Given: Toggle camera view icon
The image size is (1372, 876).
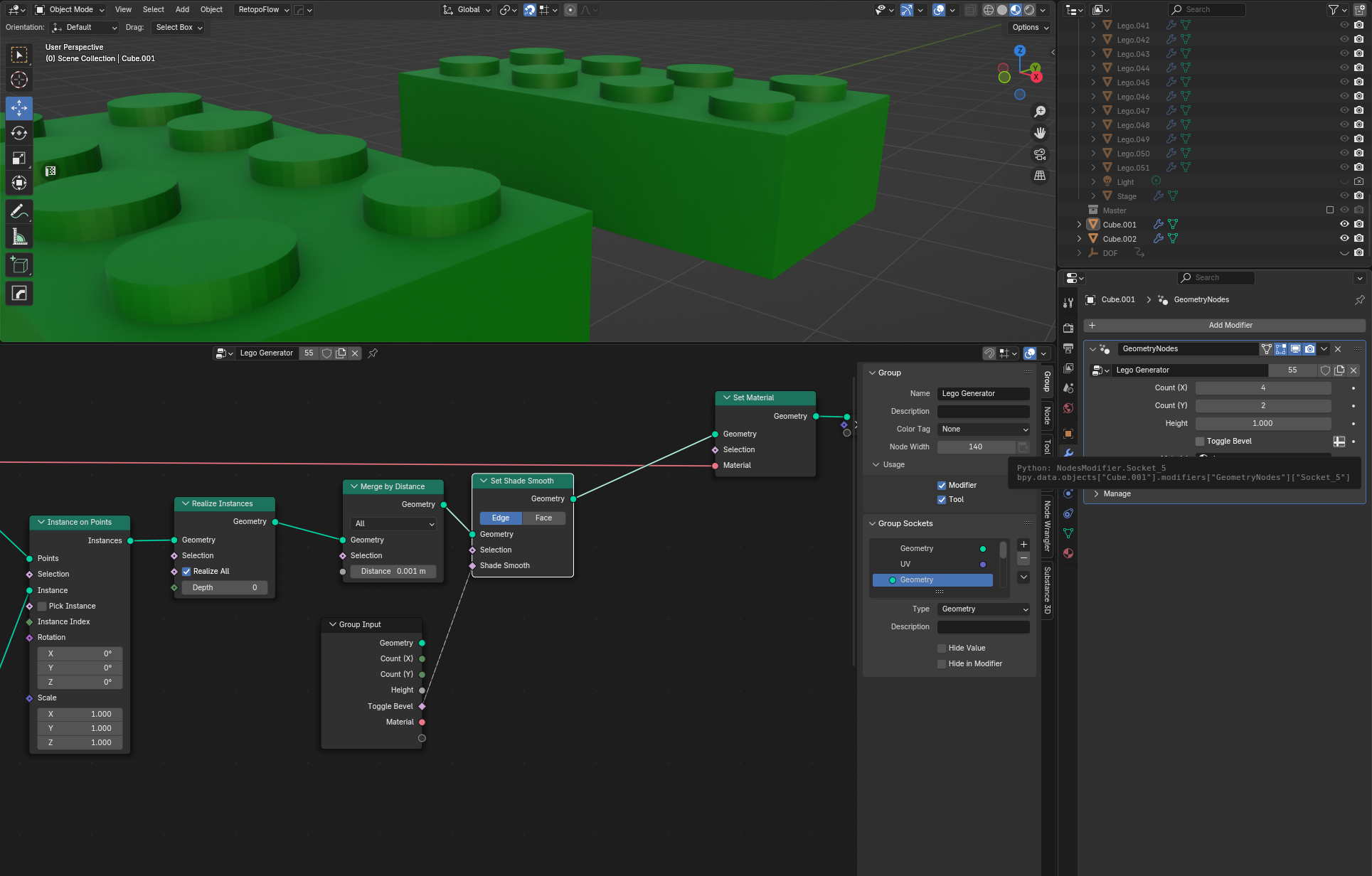Looking at the screenshot, I should coord(1040,154).
